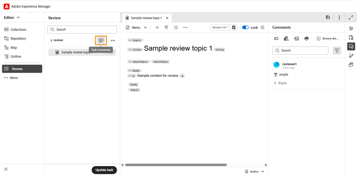Click the insert element plus icon

click(157, 28)
